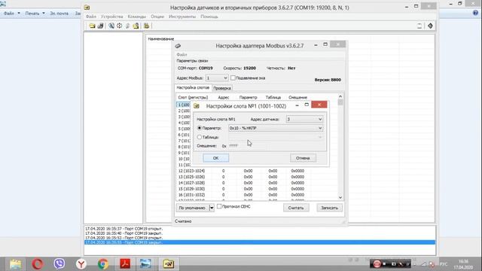The height and width of the screenshot is (271, 482).
Task: Click the greyed-out fifth toolbar icon
Action: point(127,26)
